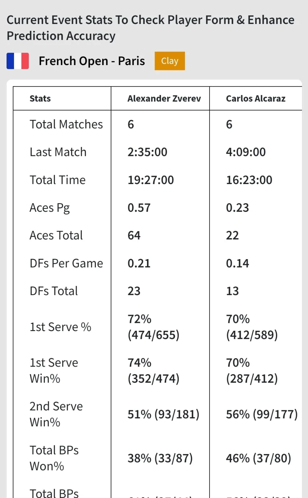This screenshot has height=498, width=308.
Task: Click the Current Event Stats heading
Action: pyautogui.click(x=150, y=28)
